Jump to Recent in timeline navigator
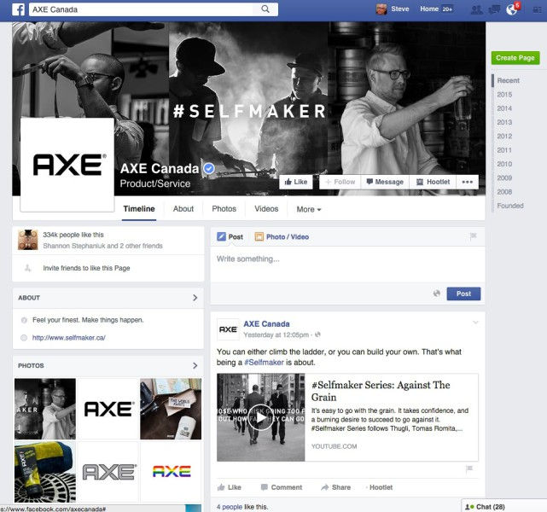547x512 pixels. 509,80
